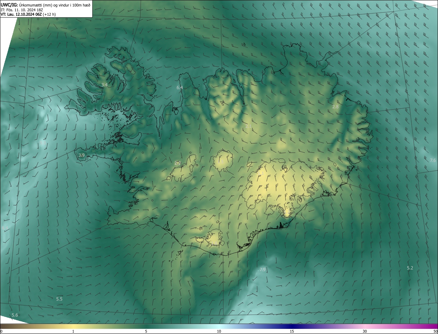Viewport: 438px width, 334px height.
Task: Click the map value 8.4 at the left edge
Action: 5,228
